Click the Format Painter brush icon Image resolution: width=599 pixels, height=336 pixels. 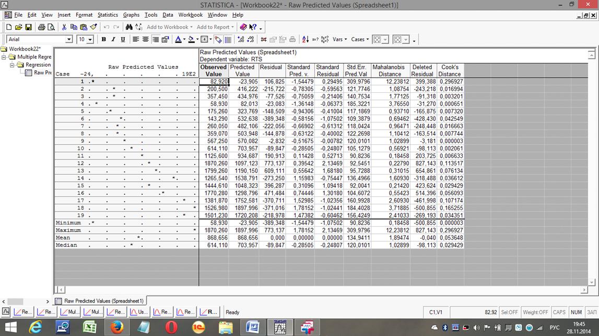click(93, 27)
